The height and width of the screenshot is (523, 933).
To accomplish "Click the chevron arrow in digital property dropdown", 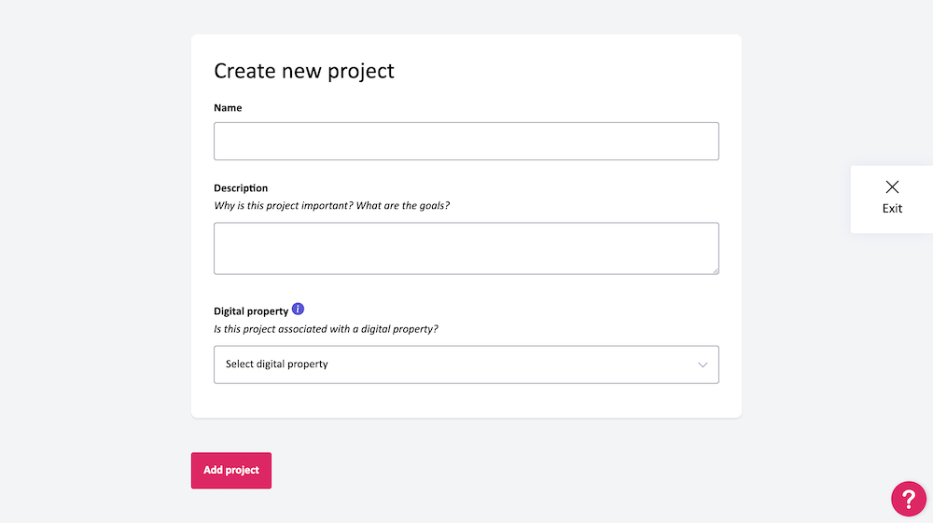I will pos(703,365).
